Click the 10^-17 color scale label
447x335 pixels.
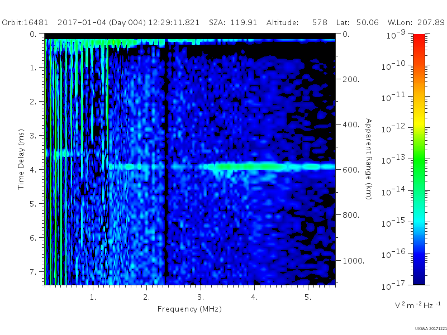click(x=393, y=285)
